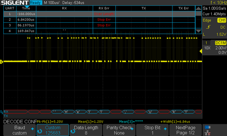Screen dimensions: 227x136
Task: Go to NextPage Page 1/2
Action: [x=186, y=130]
